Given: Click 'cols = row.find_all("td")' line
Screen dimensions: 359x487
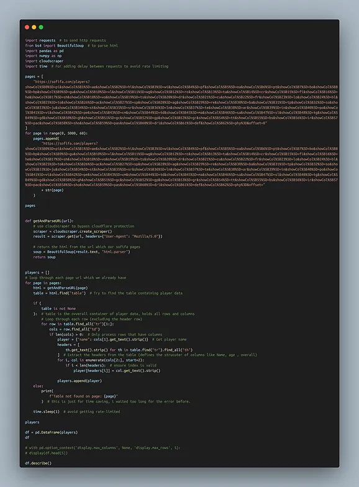Looking at the screenshot, I should coord(75,329).
